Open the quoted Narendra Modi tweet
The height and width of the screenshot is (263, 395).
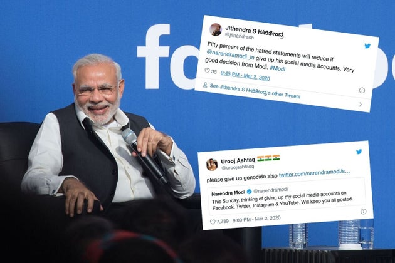point(287,196)
